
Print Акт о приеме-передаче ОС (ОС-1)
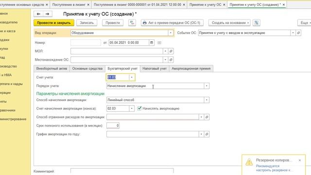pos(172,23)
